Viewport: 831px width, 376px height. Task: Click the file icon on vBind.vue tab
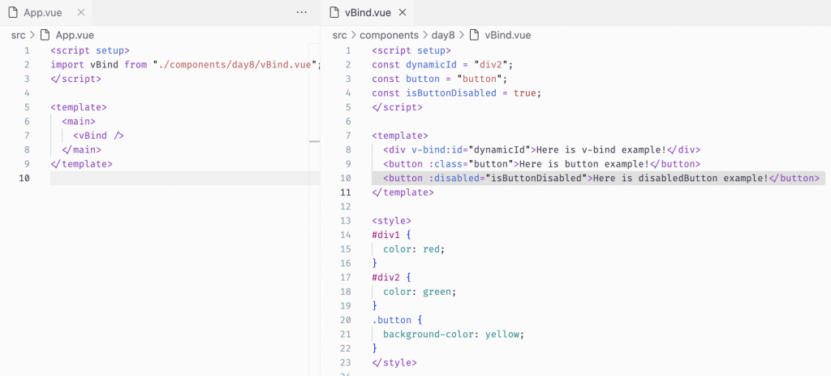pyautogui.click(x=334, y=12)
